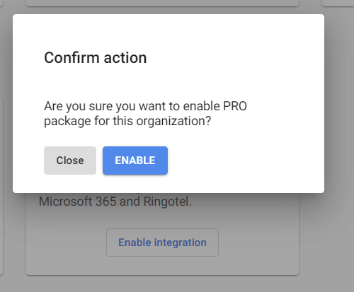Click the word PRO in the message
Viewport: 354px width, 292px height.
[x=235, y=106]
